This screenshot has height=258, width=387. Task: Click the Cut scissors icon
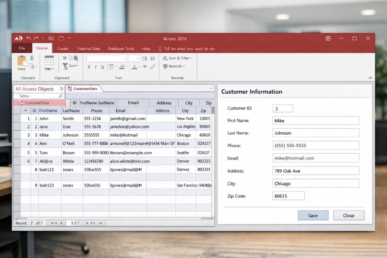coord(32,58)
